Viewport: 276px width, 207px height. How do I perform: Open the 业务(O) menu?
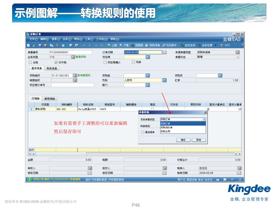pyautogui.click(x=67, y=39)
